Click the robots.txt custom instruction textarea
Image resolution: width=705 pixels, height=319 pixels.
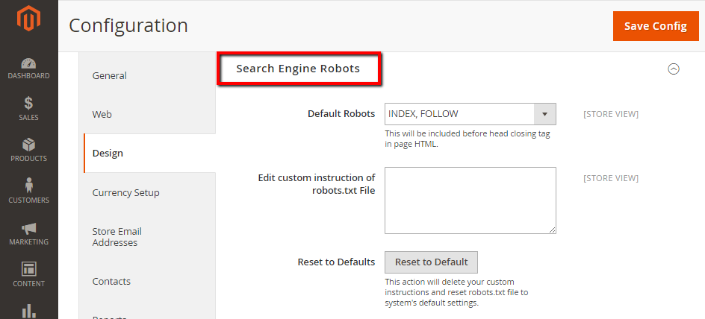(x=470, y=200)
